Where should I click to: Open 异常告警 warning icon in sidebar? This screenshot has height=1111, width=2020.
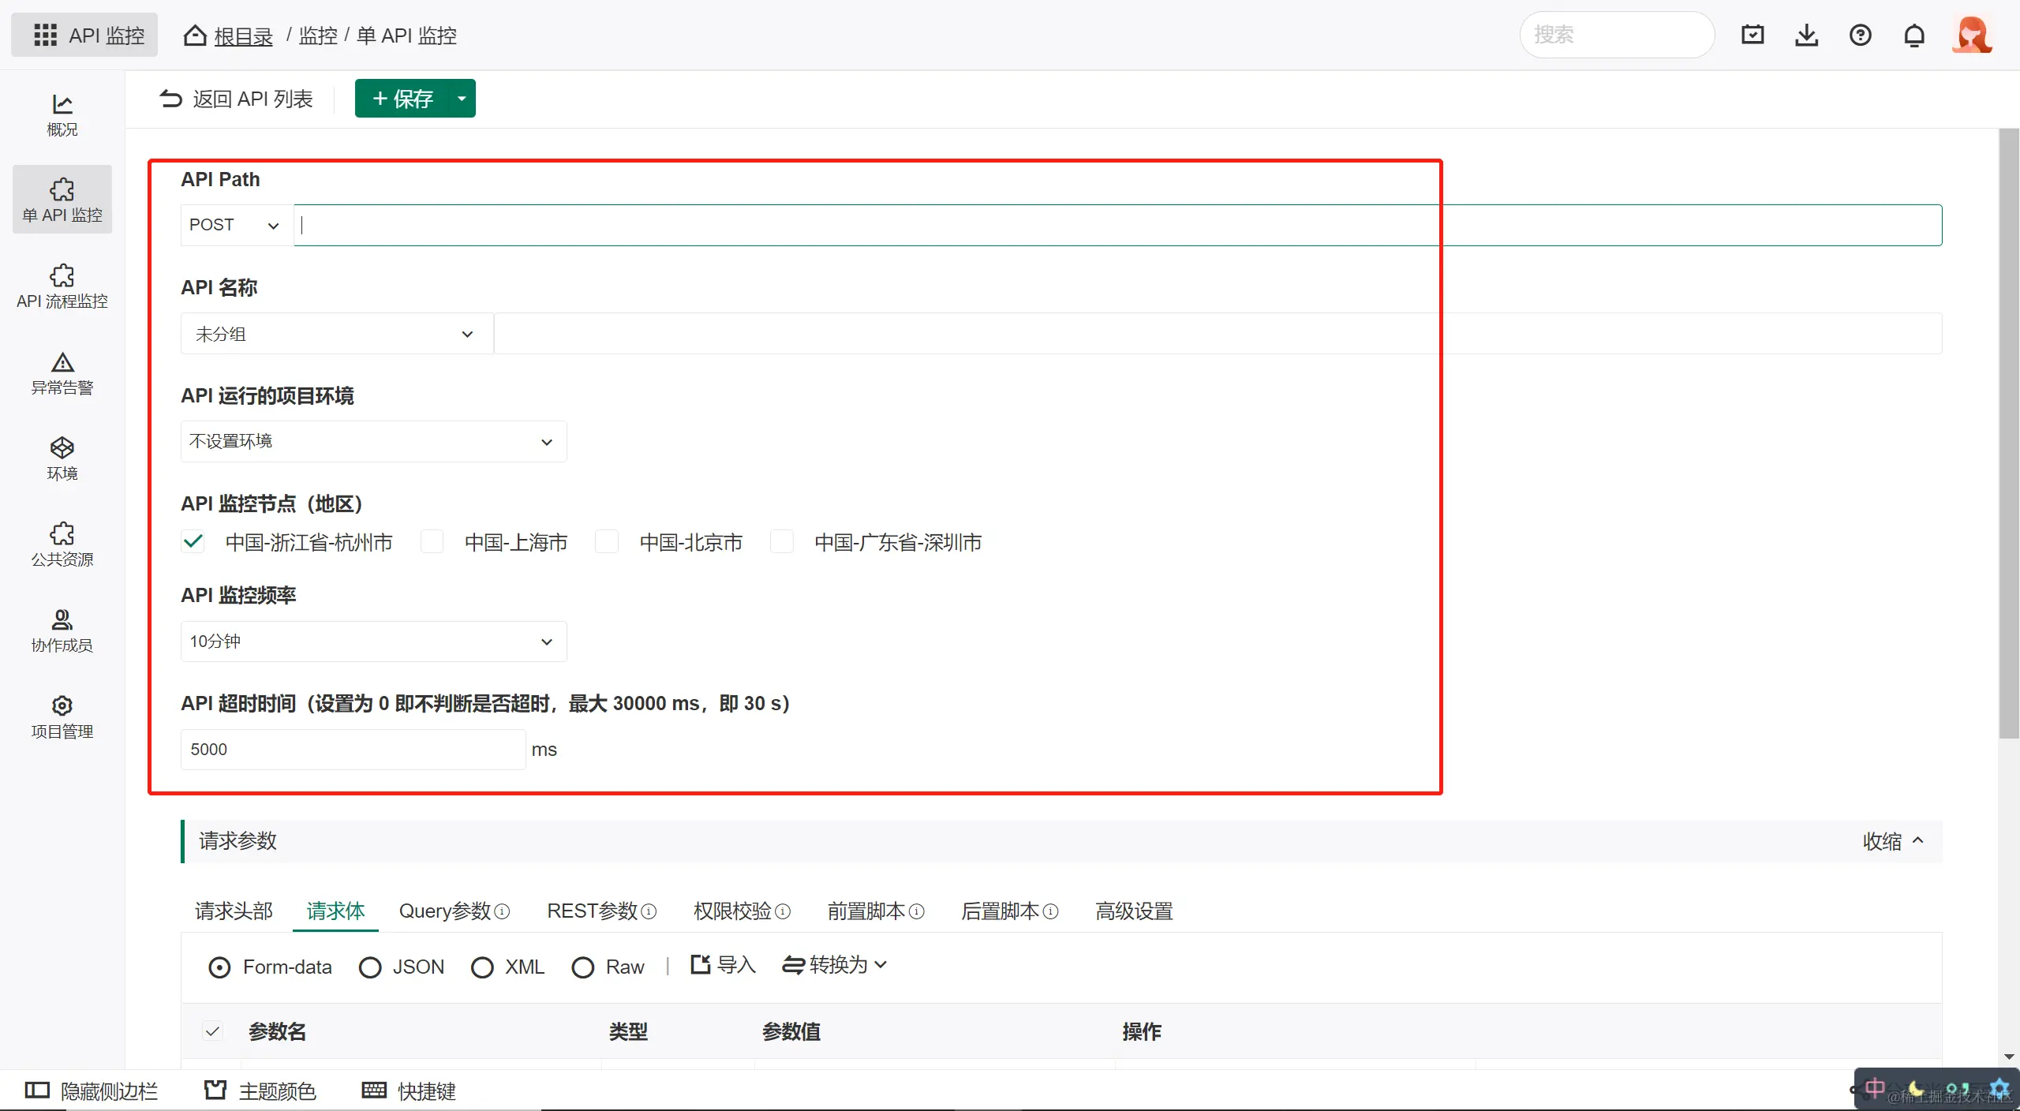[62, 372]
